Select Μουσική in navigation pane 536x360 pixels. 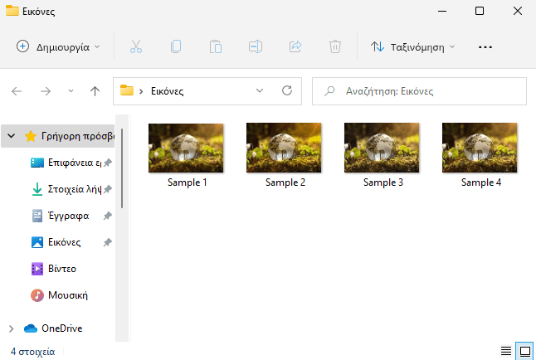(68, 295)
